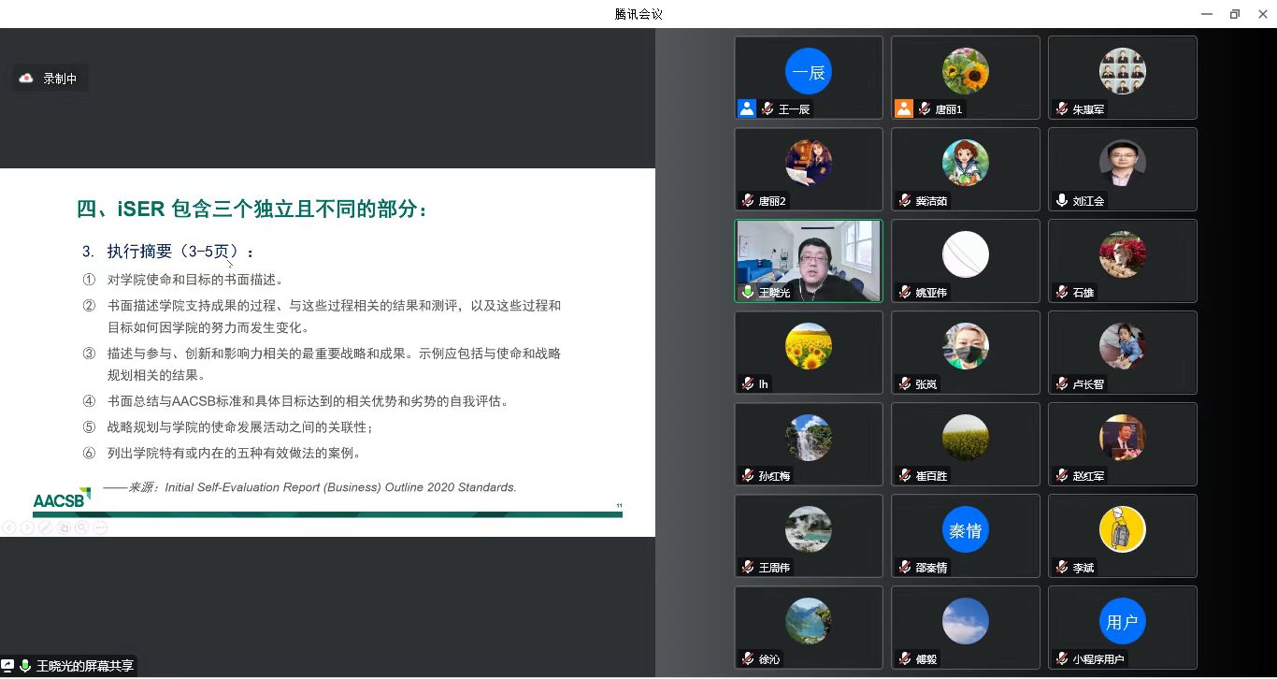Viewport: 1277px width, 679px height.
Task: Click the 录制中 recording status label
Action: click(x=60, y=79)
